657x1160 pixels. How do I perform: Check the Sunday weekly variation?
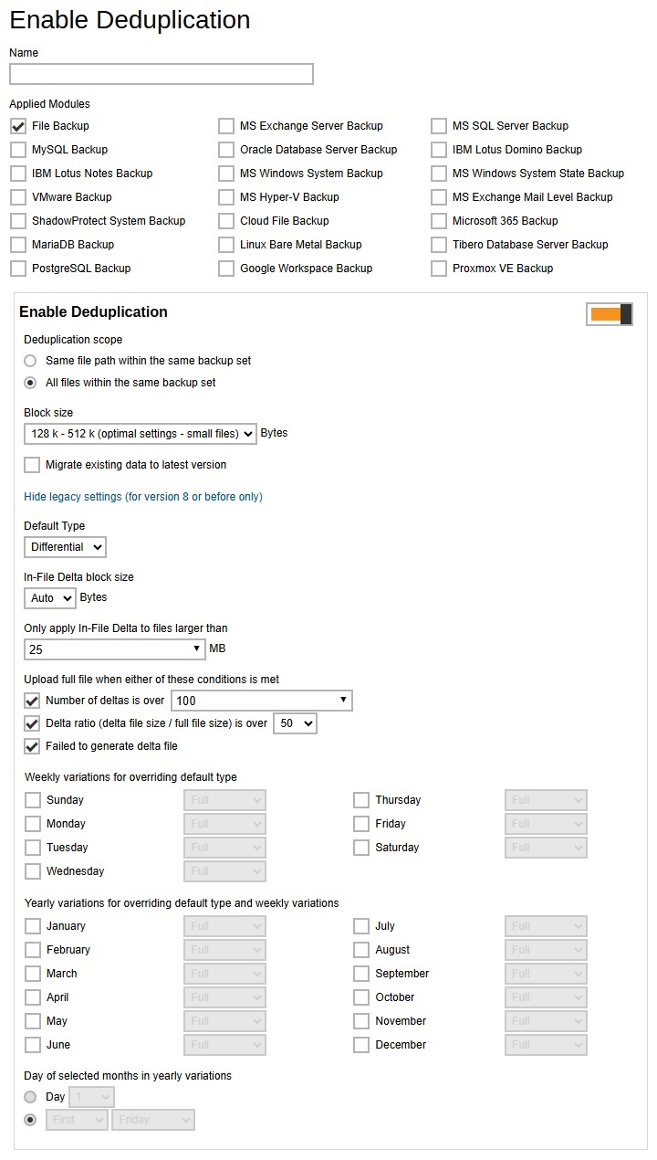tap(31, 800)
